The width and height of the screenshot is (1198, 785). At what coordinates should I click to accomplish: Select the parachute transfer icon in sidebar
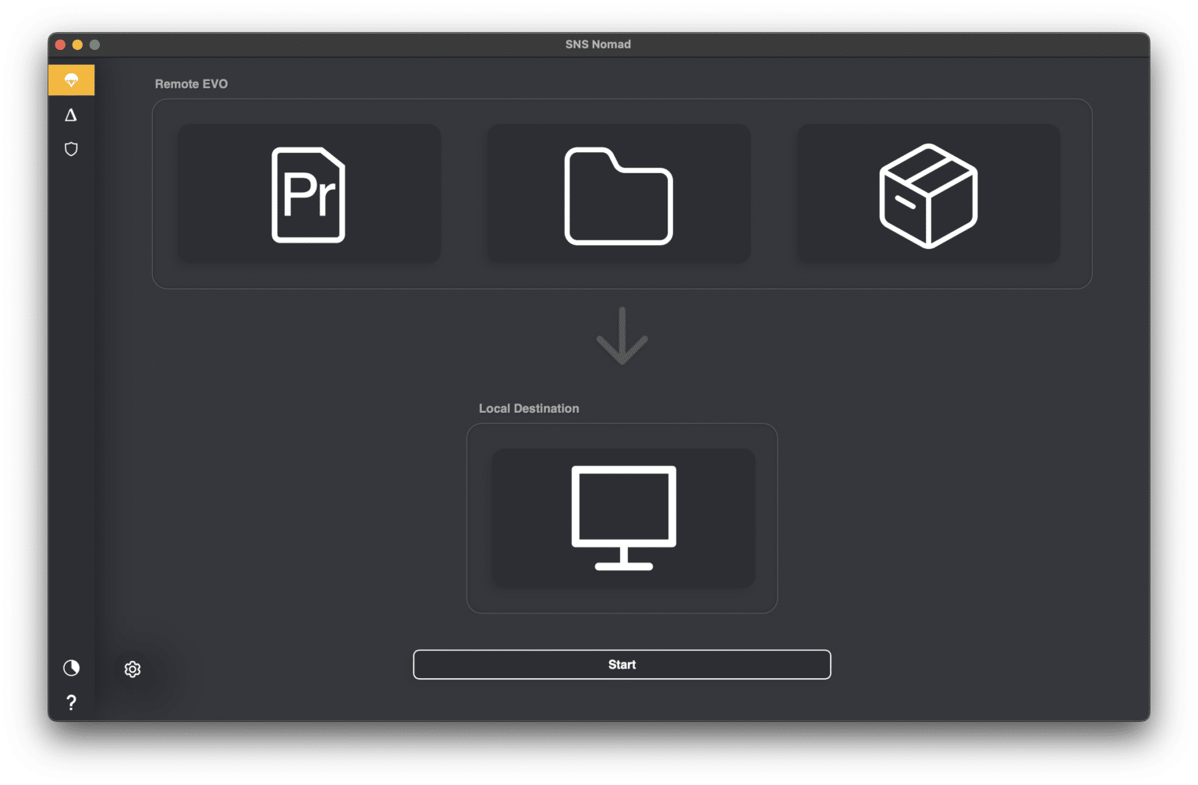click(71, 79)
